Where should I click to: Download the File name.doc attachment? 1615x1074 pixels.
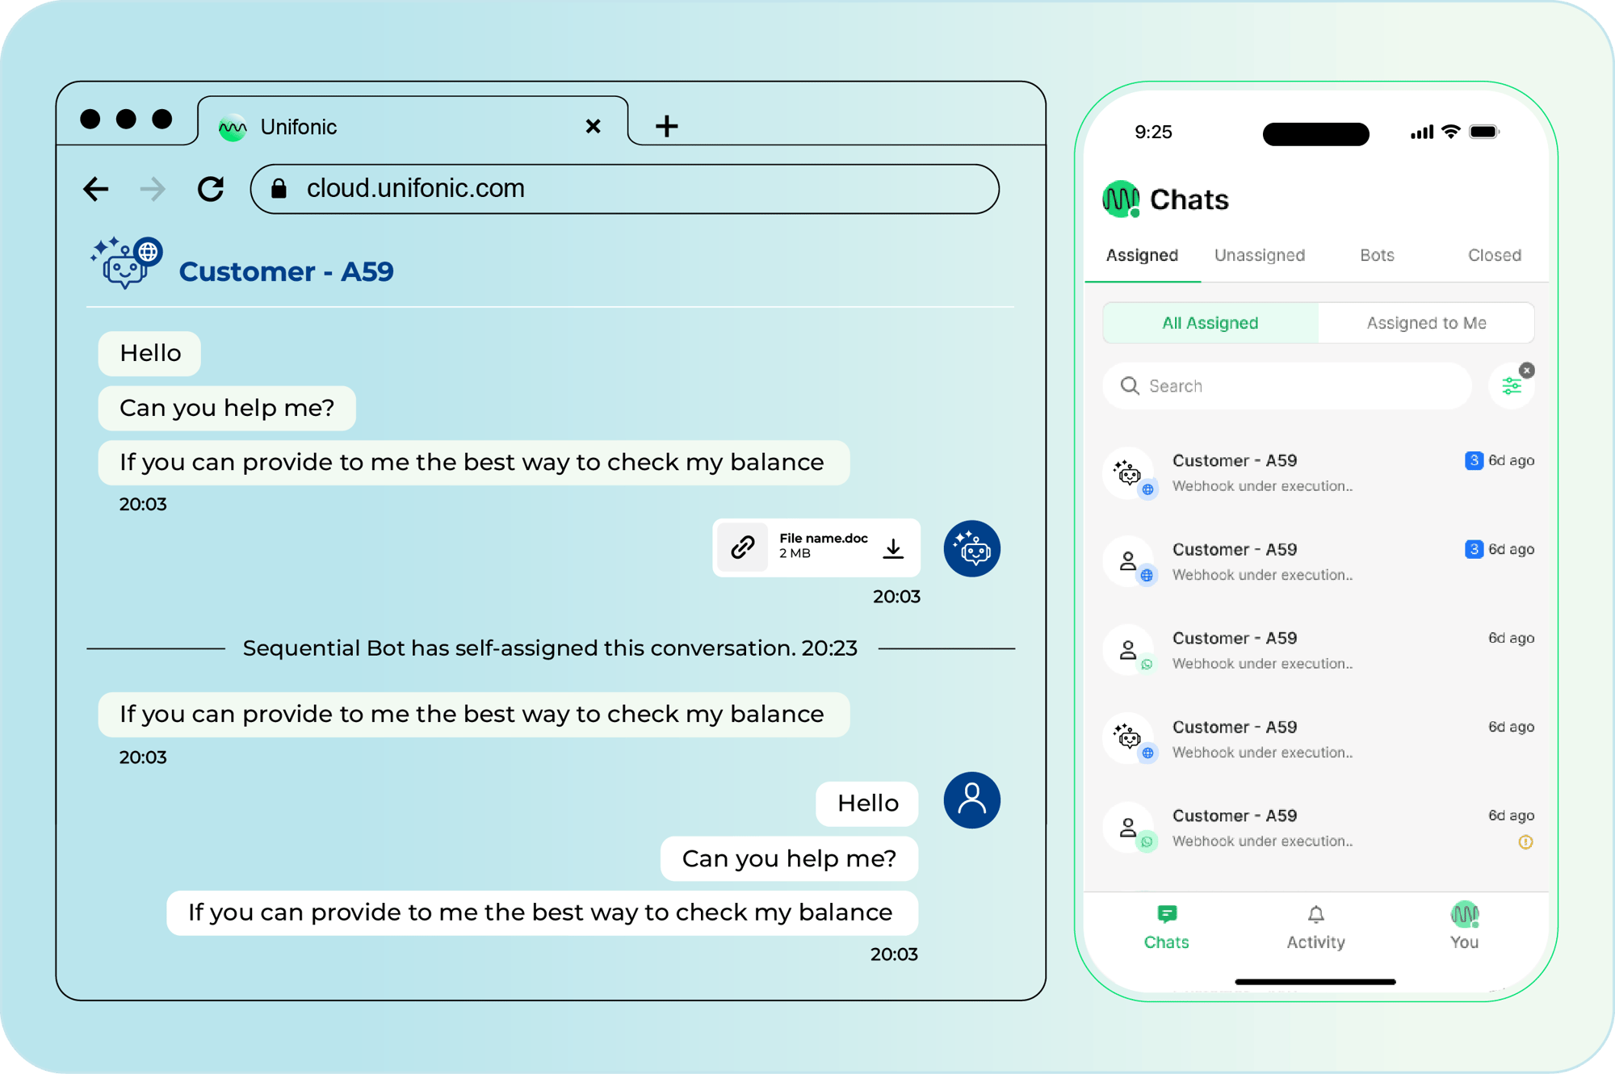[x=893, y=548]
